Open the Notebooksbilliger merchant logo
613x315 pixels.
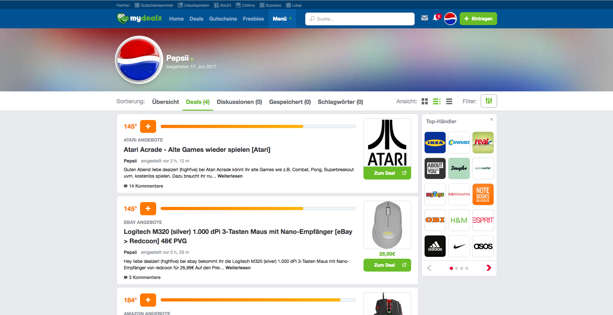(483, 194)
